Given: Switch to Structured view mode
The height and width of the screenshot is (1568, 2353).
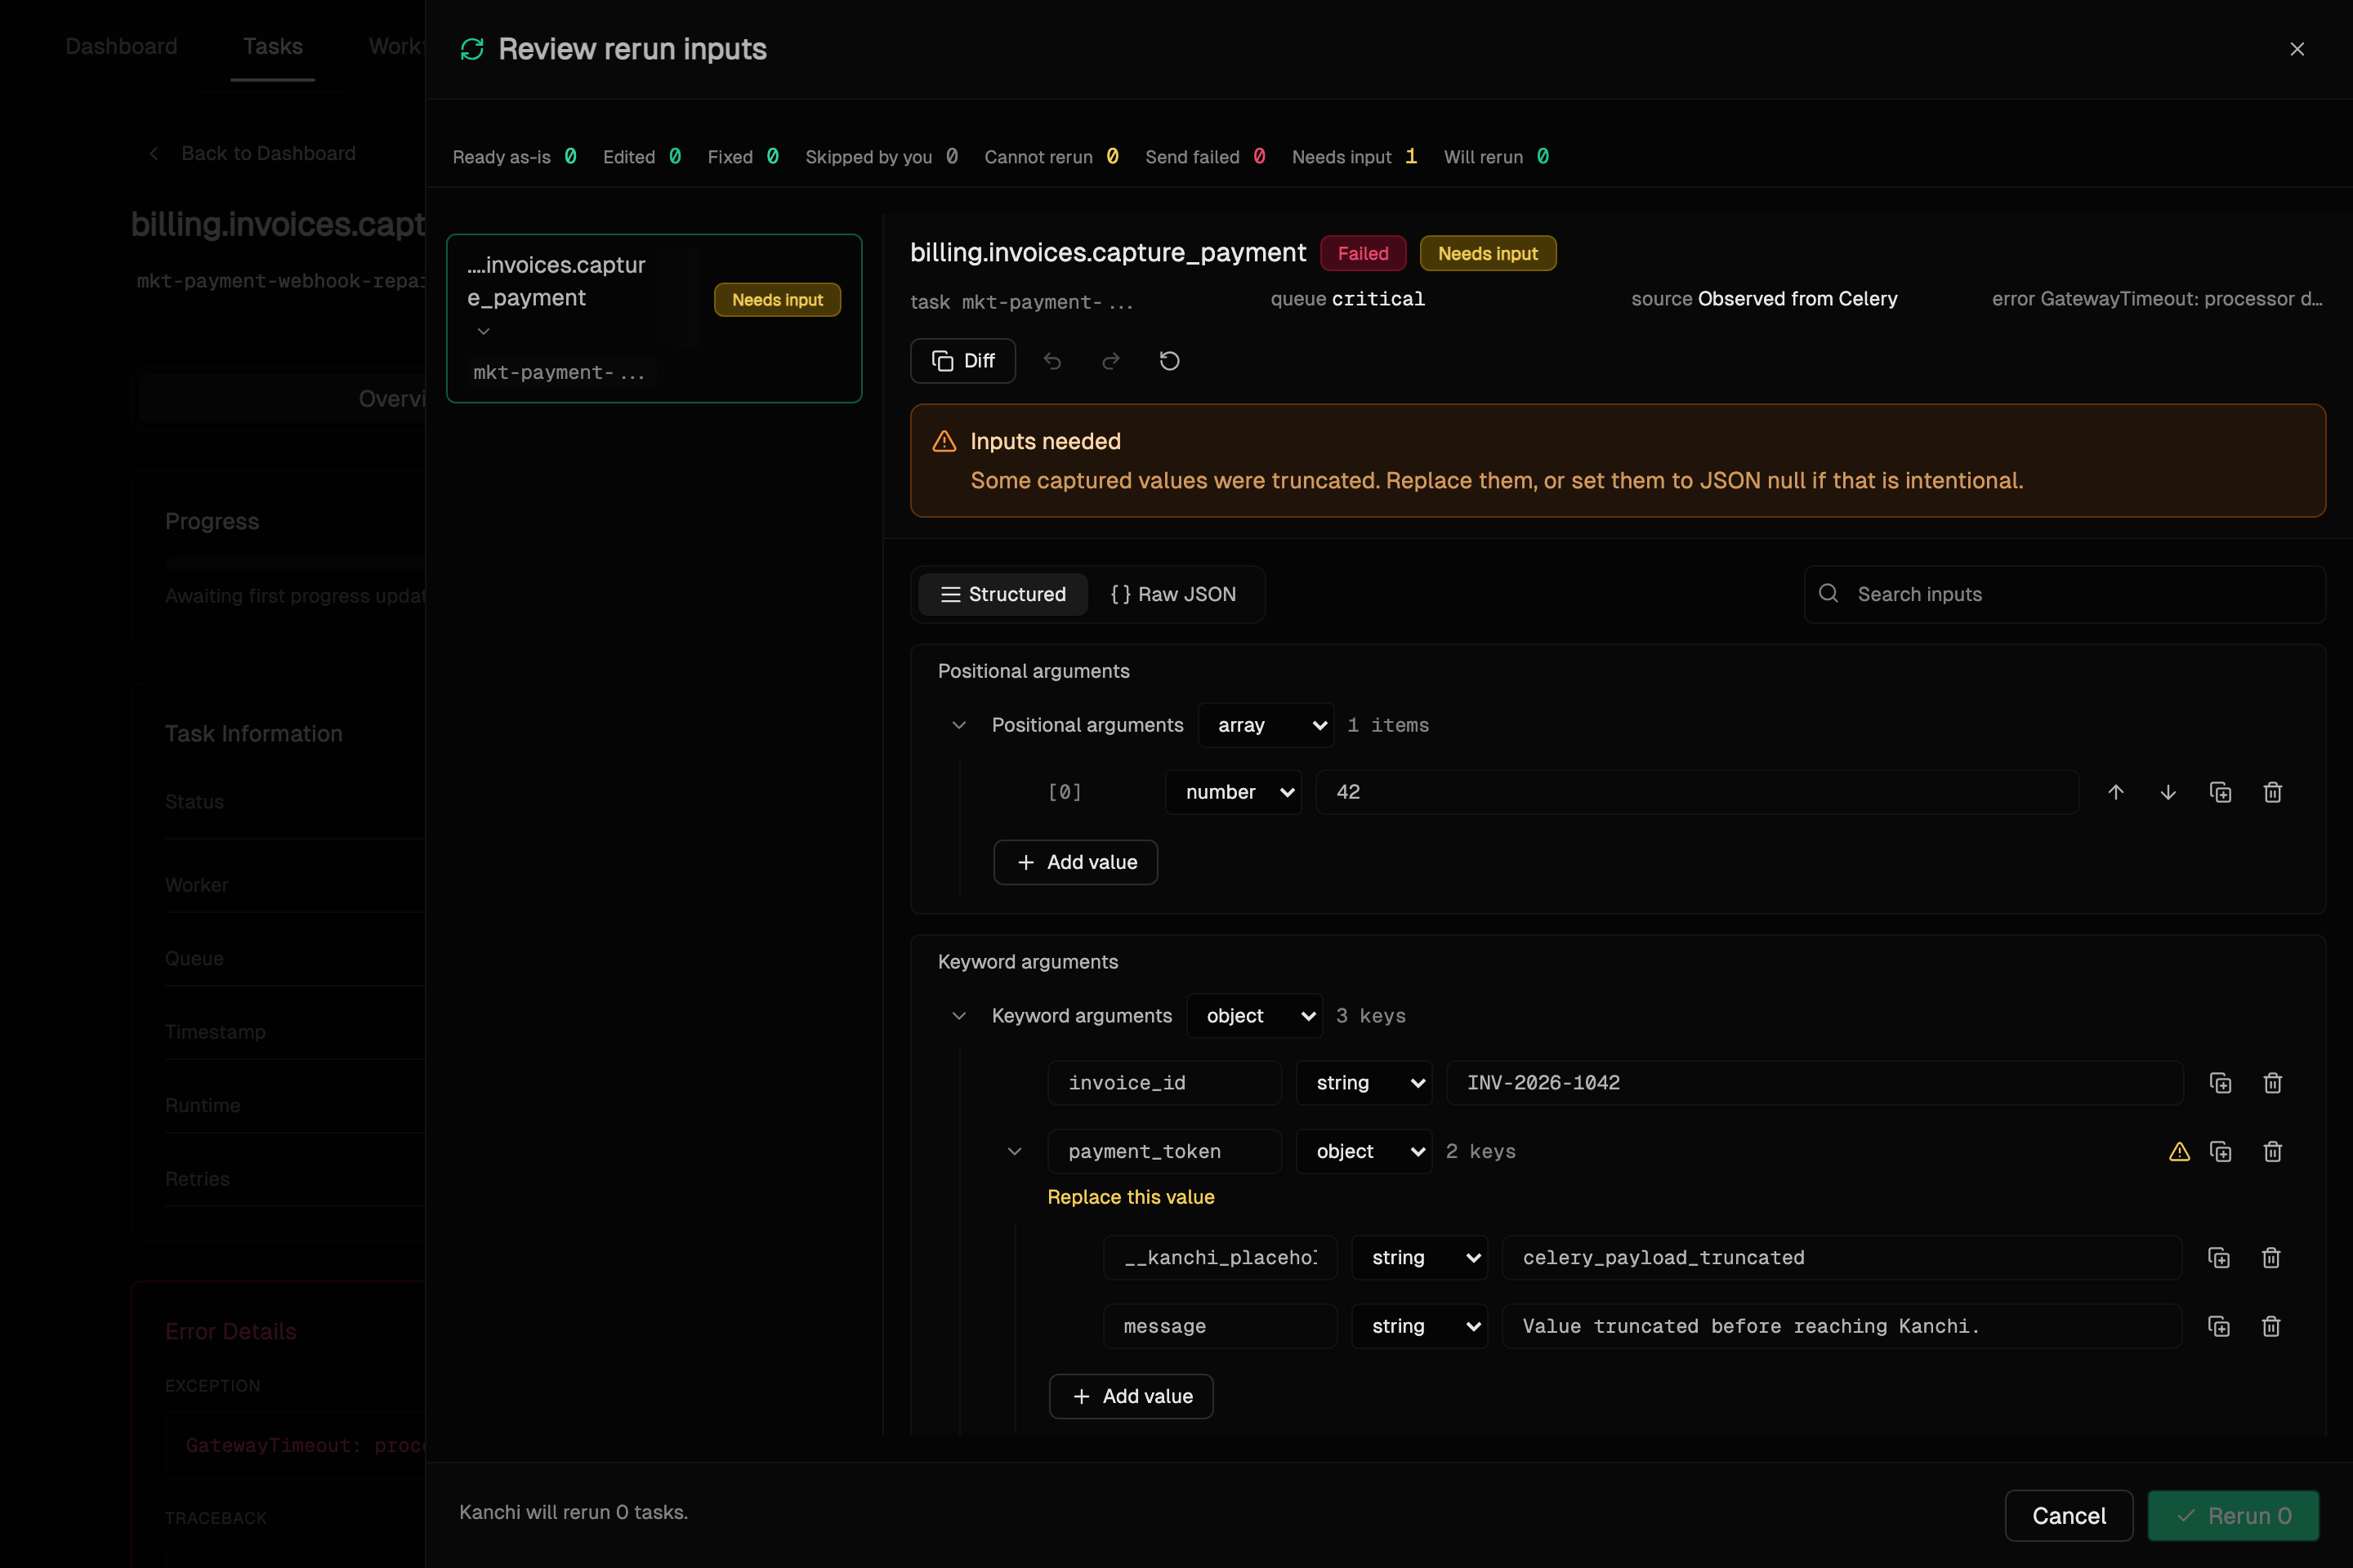Looking at the screenshot, I should pos(1003,594).
